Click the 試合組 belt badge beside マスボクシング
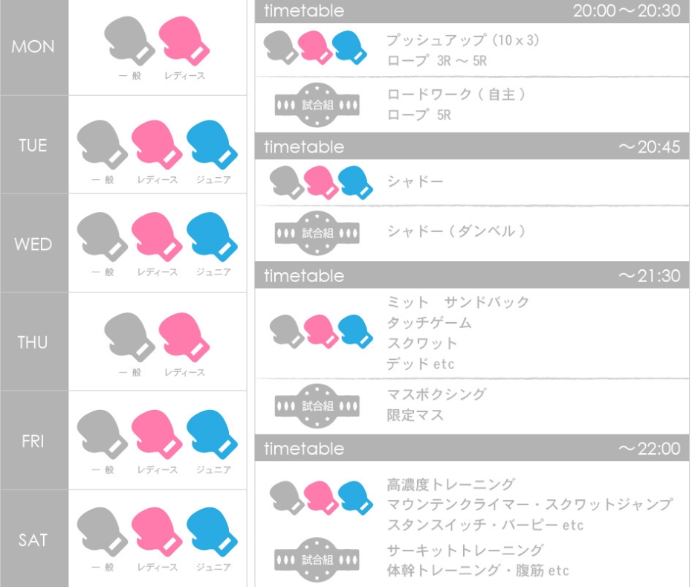Screen dimensions: 692x587 (317, 405)
